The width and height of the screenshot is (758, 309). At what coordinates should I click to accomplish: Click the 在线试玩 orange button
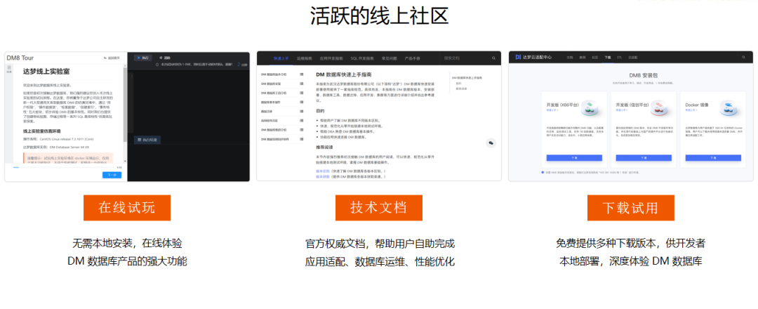[126, 207]
